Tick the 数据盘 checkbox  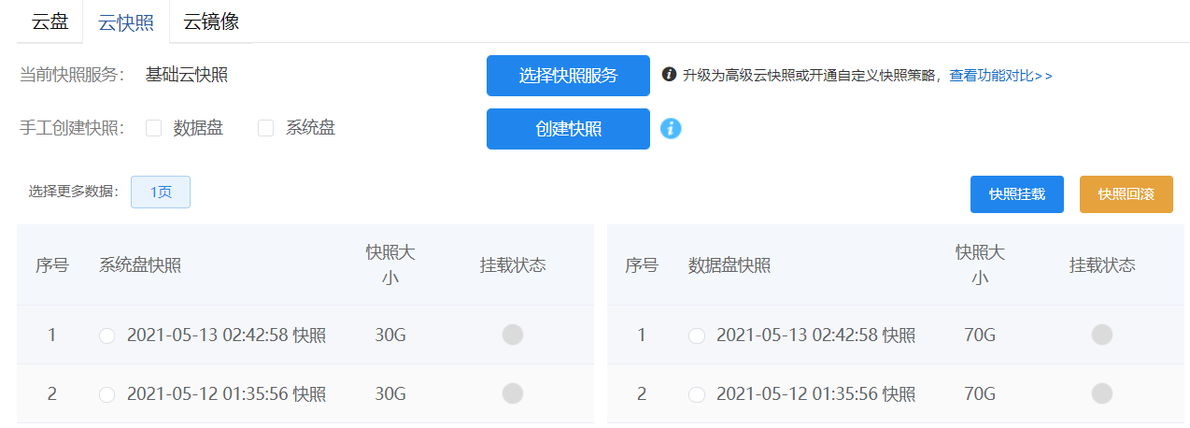[154, 129]
